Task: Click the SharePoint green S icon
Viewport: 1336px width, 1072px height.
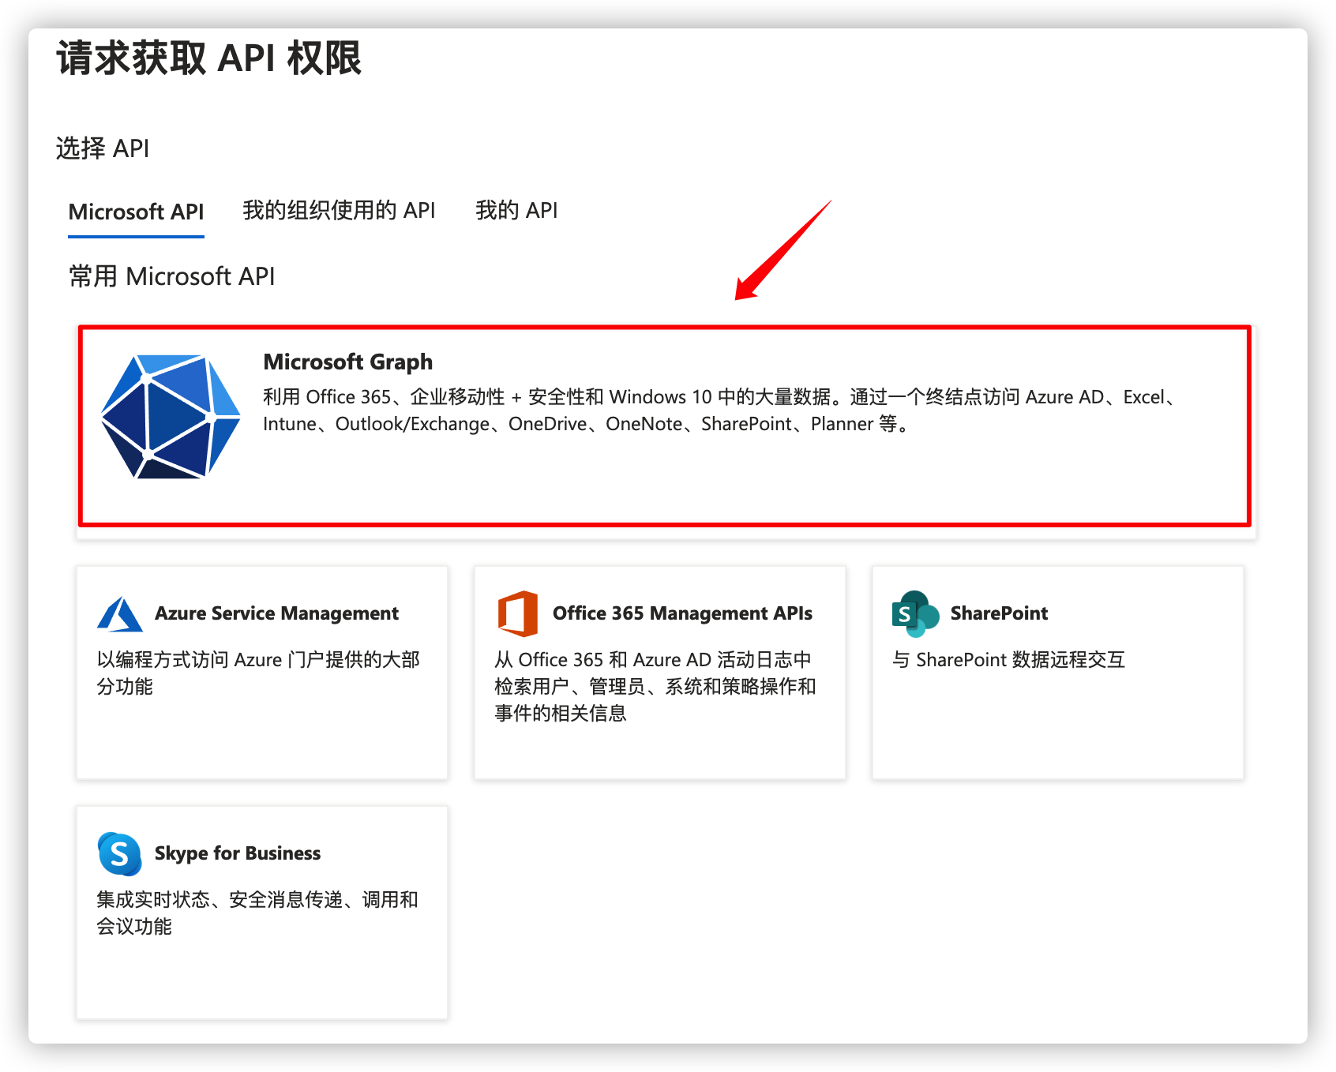Action: click(915, 613)
